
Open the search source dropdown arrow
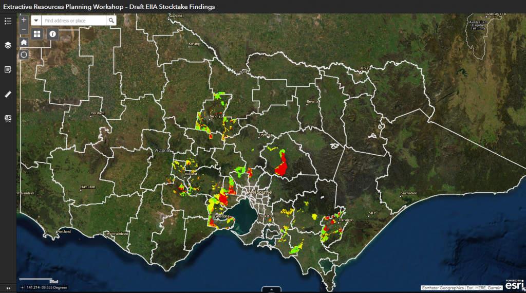point(36,21)
